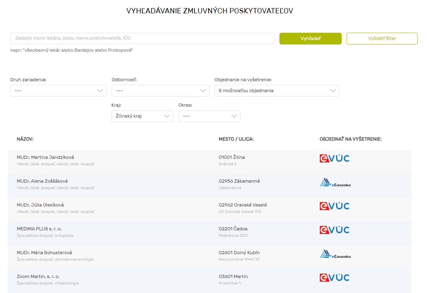Expand the Okres dropdown
The width and height of the screenshot is (429, 293).
click(x=209, y=116)
